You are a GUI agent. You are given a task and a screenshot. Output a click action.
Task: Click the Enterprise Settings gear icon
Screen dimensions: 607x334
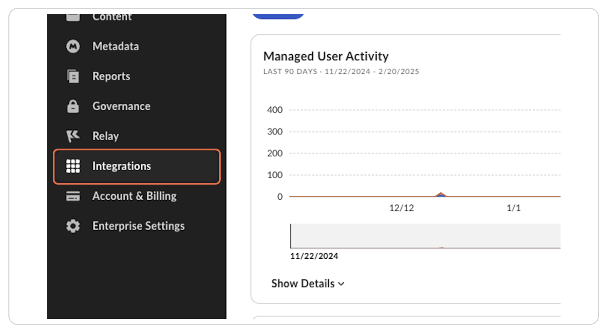(73, 226)
